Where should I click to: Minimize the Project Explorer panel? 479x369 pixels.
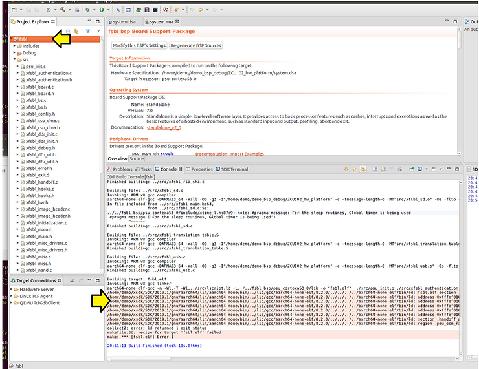[x=89, y=21]
